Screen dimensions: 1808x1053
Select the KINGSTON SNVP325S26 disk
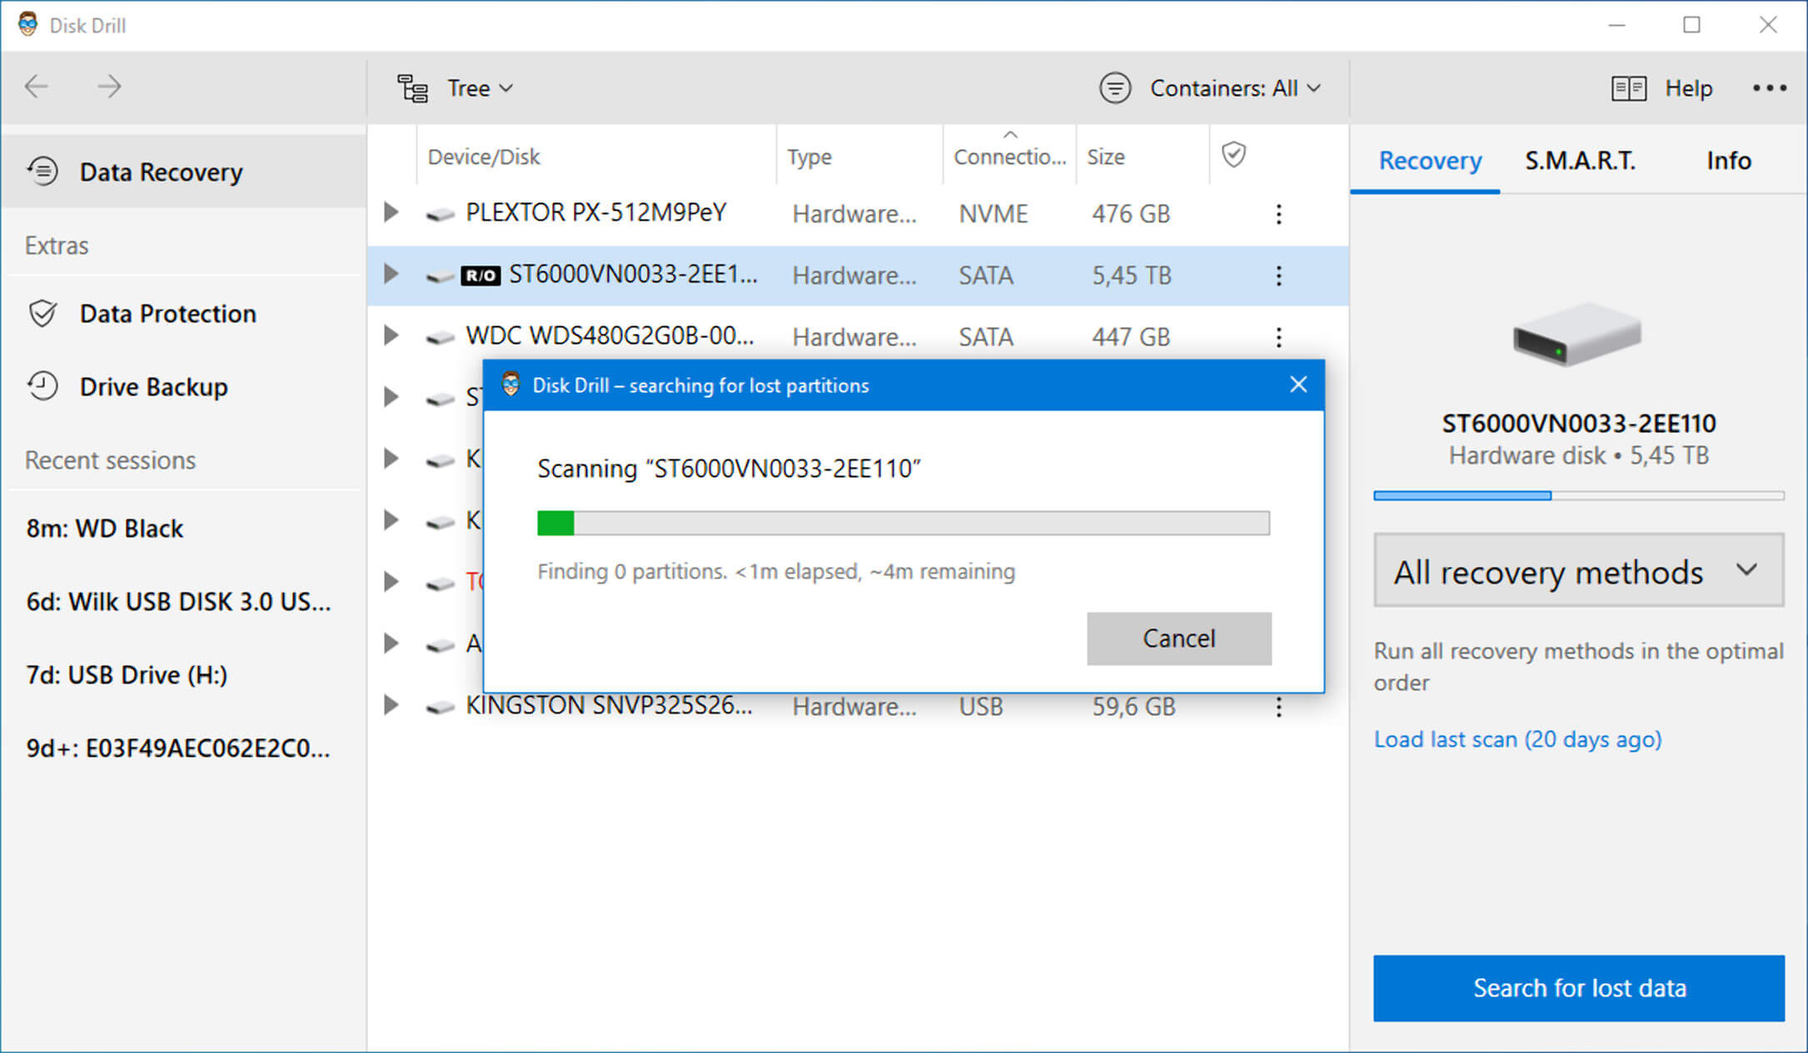[858, 707]
